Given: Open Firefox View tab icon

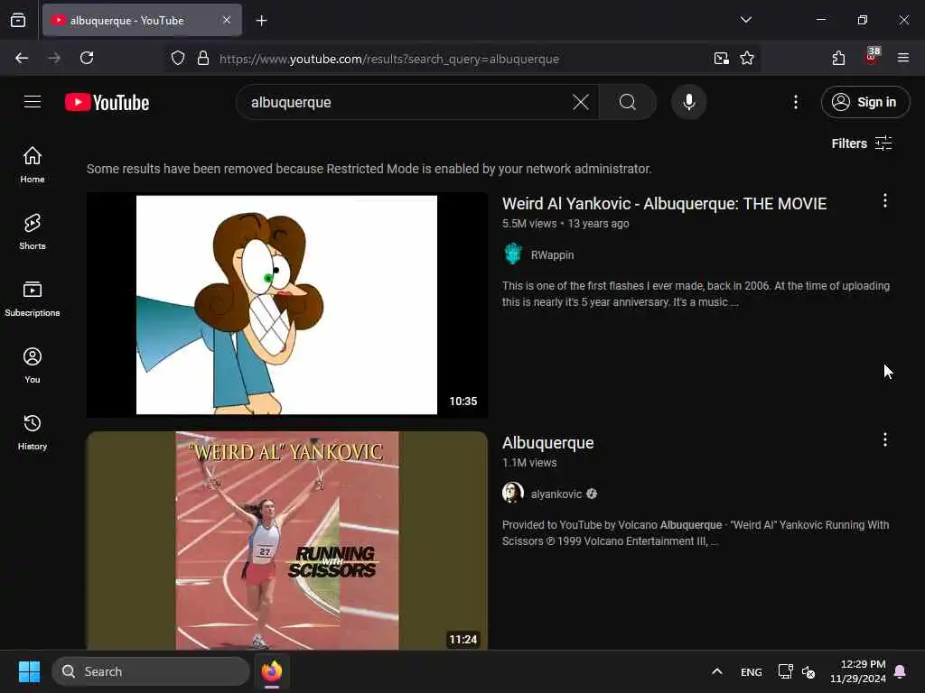Looking at the screenshot, I should [18, 20].
